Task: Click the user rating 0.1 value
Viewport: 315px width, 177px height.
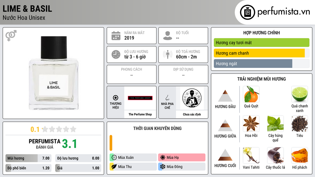Action: [x=35, y=129]
